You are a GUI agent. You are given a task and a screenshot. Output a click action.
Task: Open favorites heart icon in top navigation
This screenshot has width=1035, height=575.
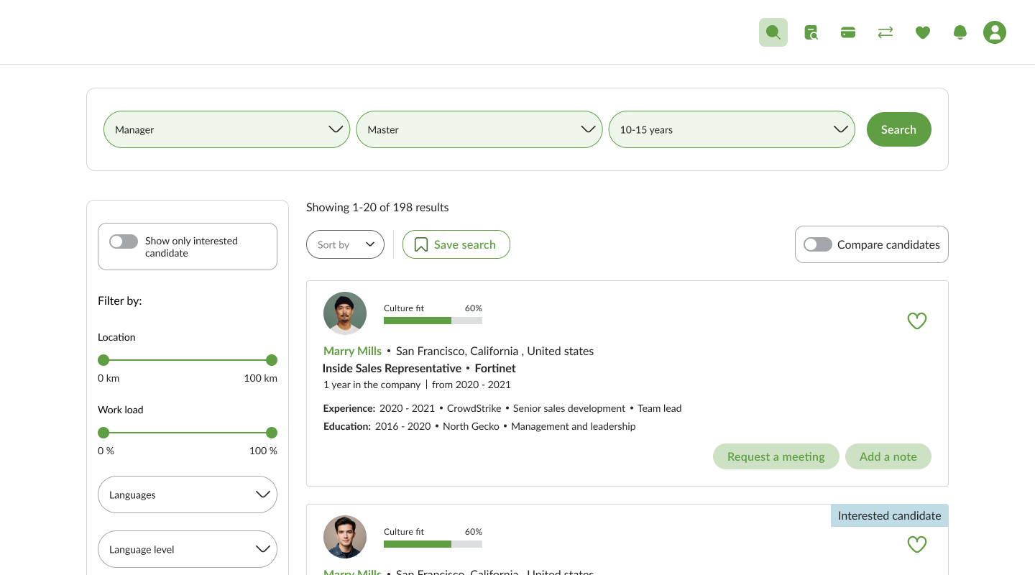pyautogui.click(x=923, y=32)
